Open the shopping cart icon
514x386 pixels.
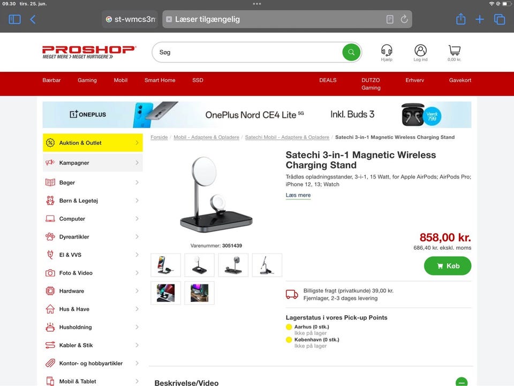pyautogui.click(x=455, y=50)
